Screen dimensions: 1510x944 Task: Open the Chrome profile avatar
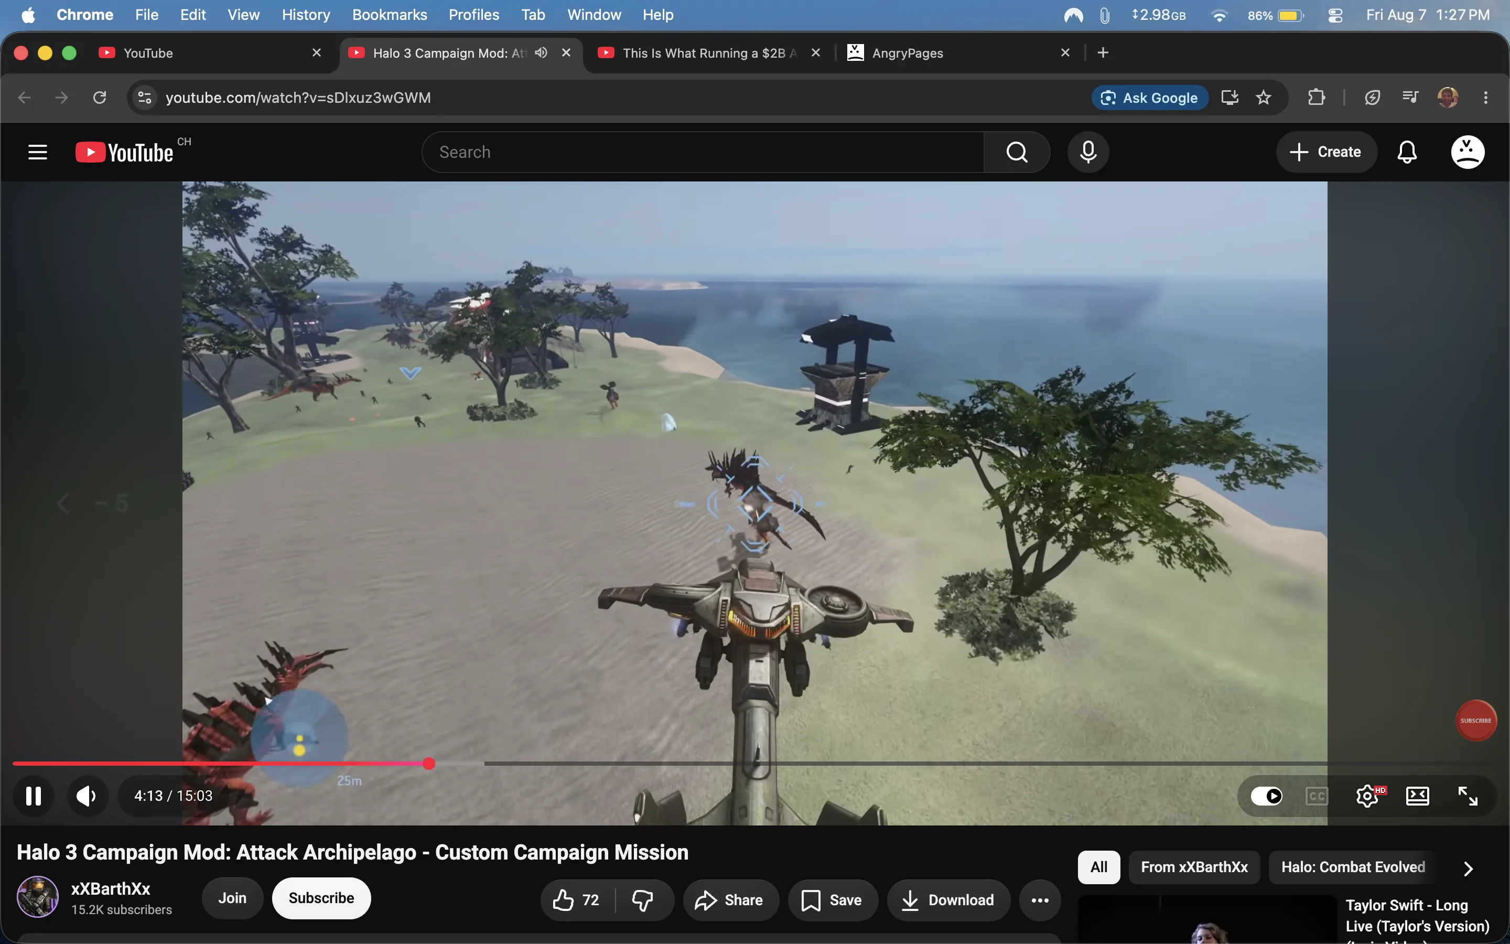pyautogui.click(x=1448, y=98)
